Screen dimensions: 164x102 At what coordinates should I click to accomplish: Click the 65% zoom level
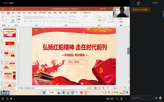(125, 88)
